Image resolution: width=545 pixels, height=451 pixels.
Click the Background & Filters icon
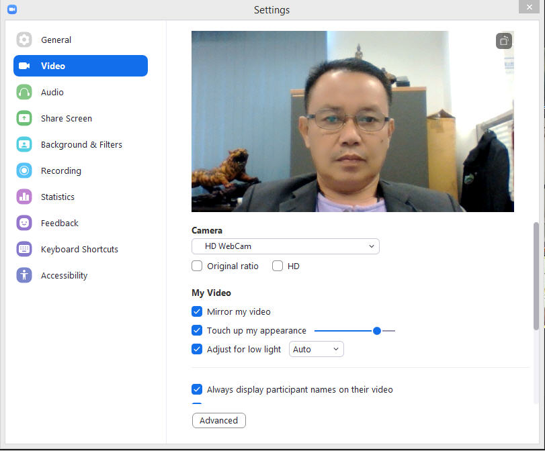(x=24, y=144)
